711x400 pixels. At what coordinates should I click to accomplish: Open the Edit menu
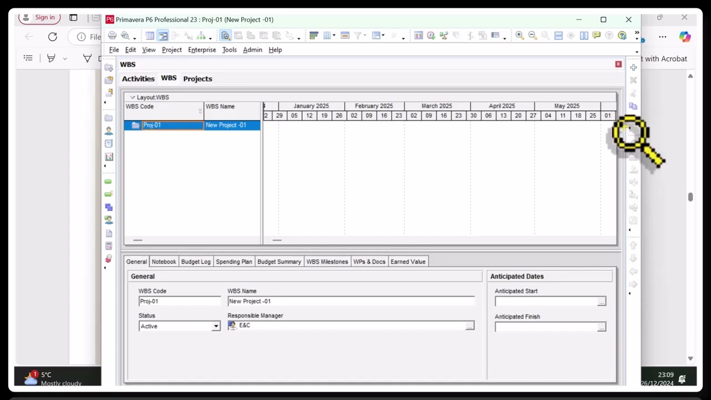[x=131, y=49]
